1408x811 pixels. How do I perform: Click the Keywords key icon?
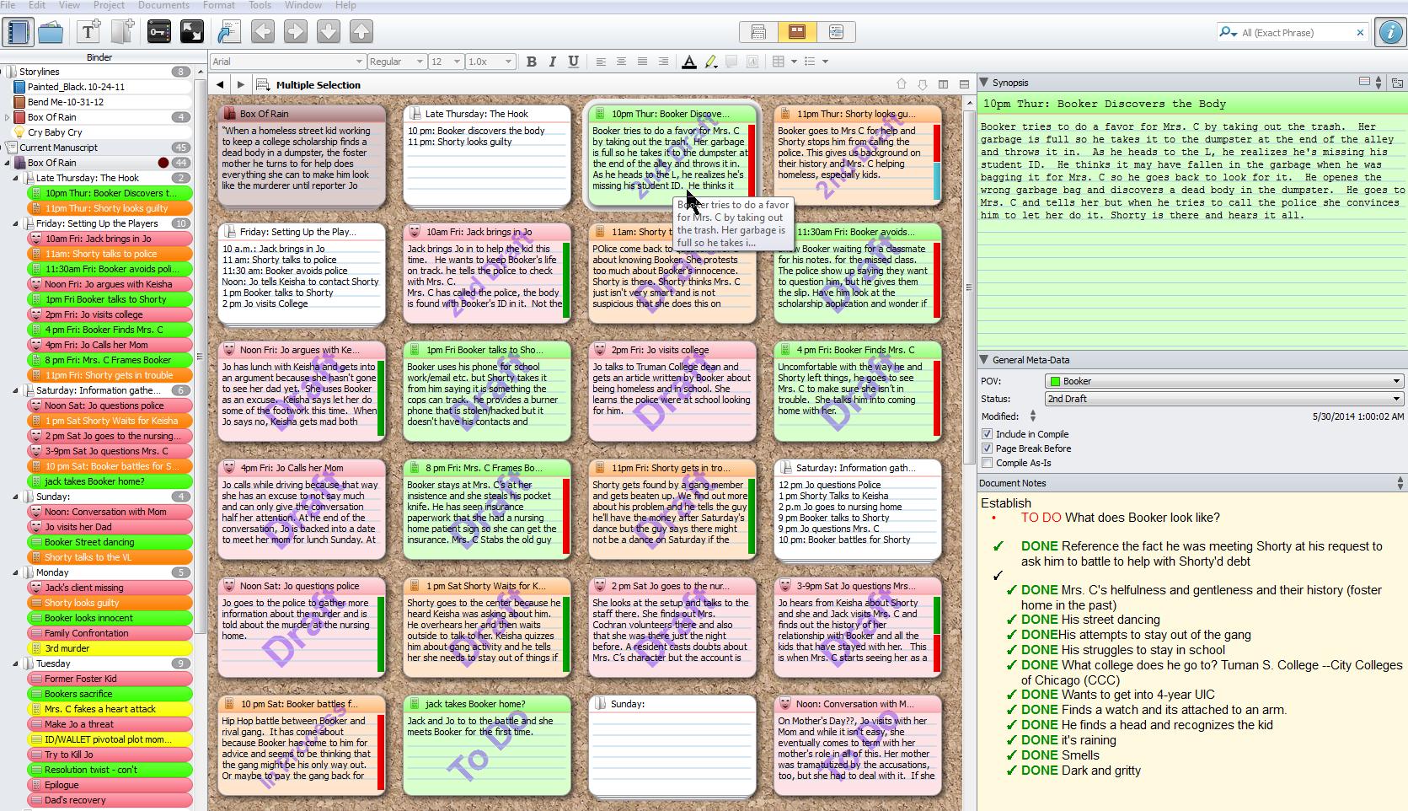click(158, 32)
